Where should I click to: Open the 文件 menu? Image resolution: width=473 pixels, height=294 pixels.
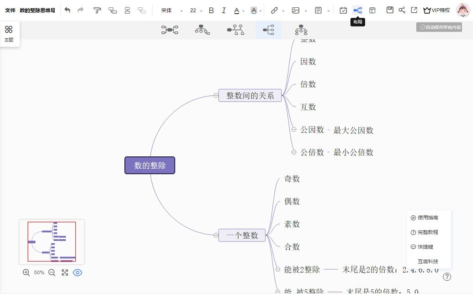pyautogui.click(x=10, y=10)
